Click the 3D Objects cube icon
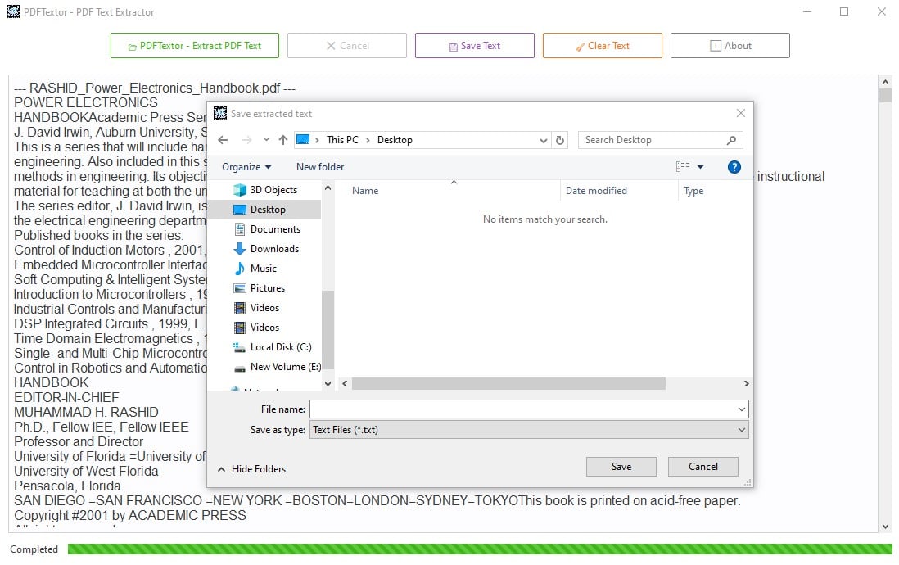This screenshot has height=565, width=899. pos(240,190)
